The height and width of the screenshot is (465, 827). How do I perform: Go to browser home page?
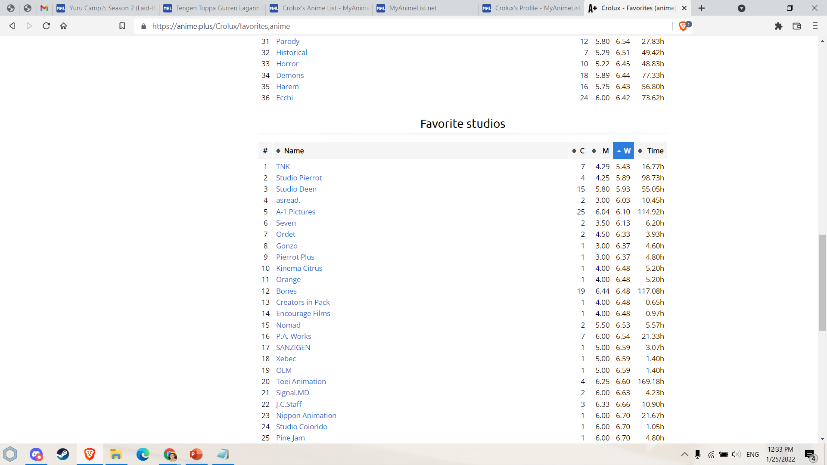(64, 26)
